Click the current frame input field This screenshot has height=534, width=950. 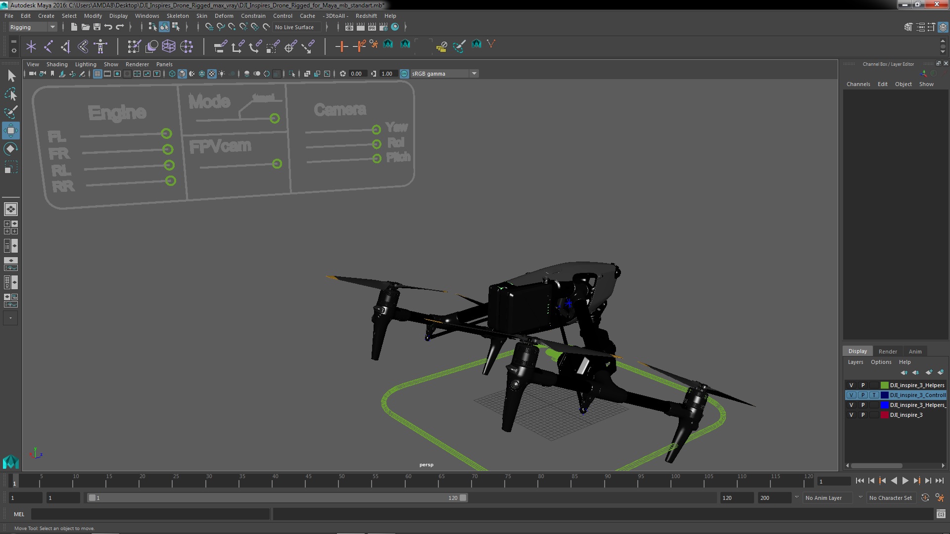tap(834, 481)
